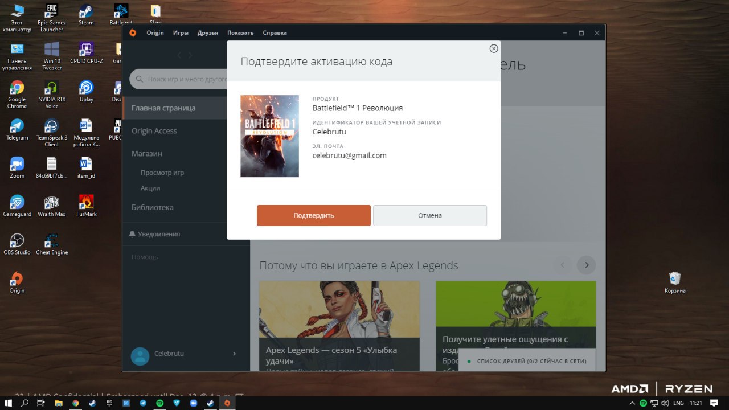Open the Корзина recycle bin
The height and width of the screenshot is (410, 729).
[675, 282]
